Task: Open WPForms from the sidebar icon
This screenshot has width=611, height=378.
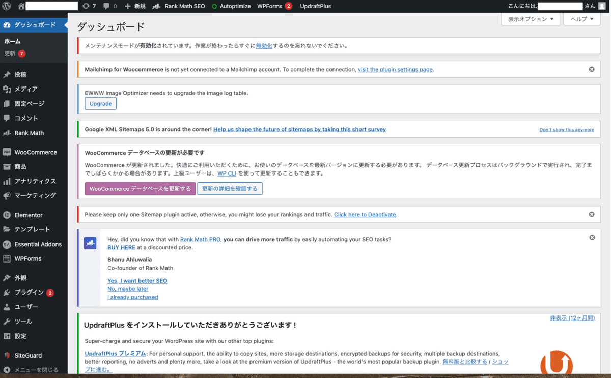Action: [8, 258]
